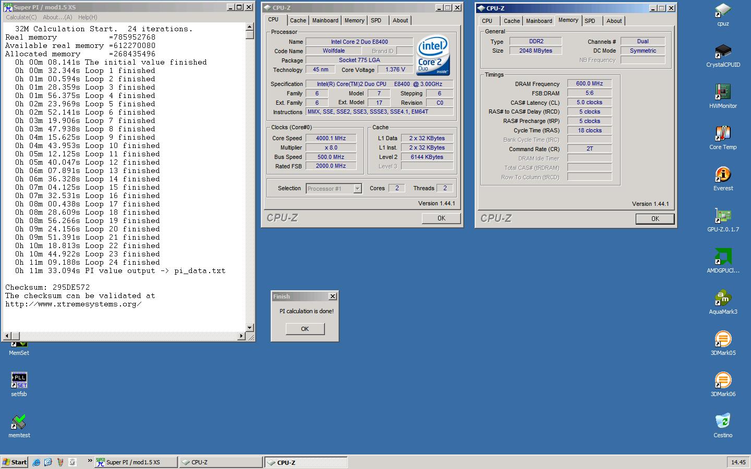Open the Start menu

click(15, 462)
